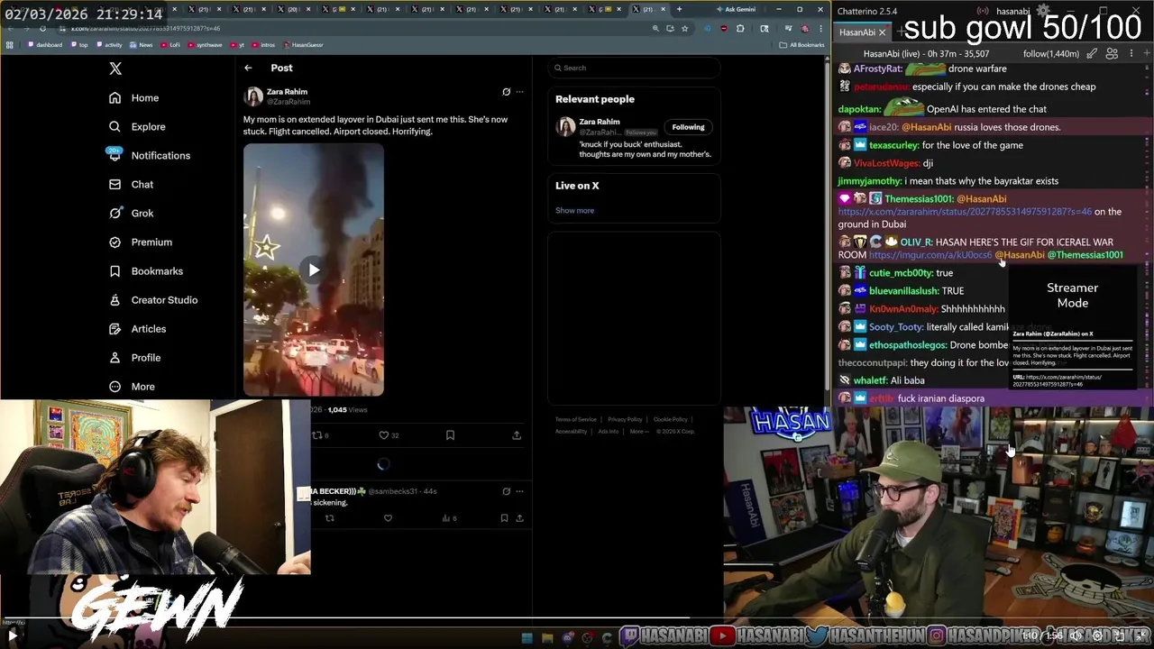Open Notifications in X sidebar

150,156
